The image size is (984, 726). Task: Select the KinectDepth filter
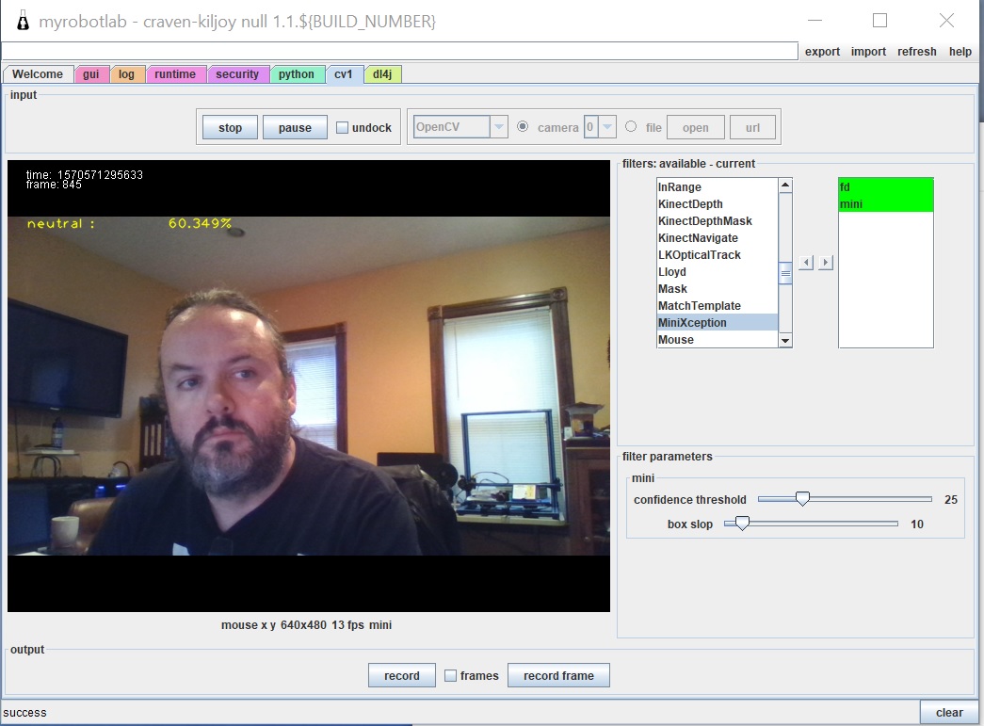pos(718,204)
